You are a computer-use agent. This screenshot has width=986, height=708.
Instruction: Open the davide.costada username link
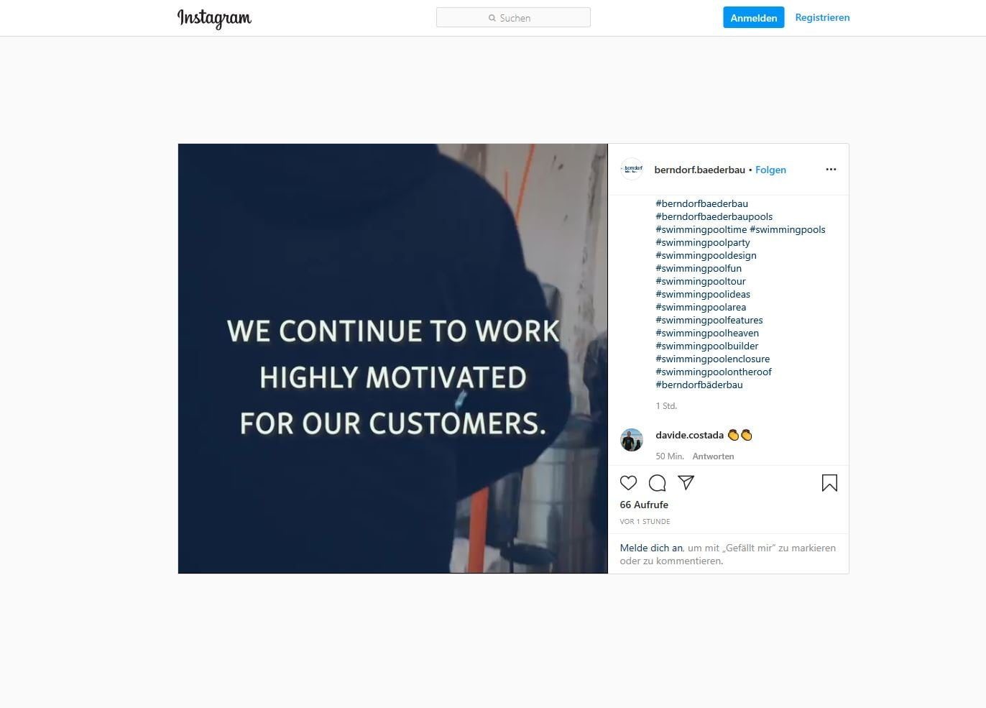[689, 435]
